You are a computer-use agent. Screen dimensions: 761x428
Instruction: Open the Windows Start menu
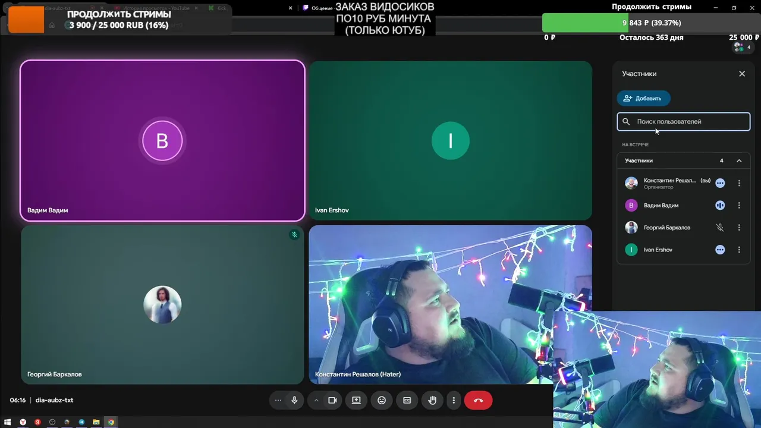[x=8, y=422]
